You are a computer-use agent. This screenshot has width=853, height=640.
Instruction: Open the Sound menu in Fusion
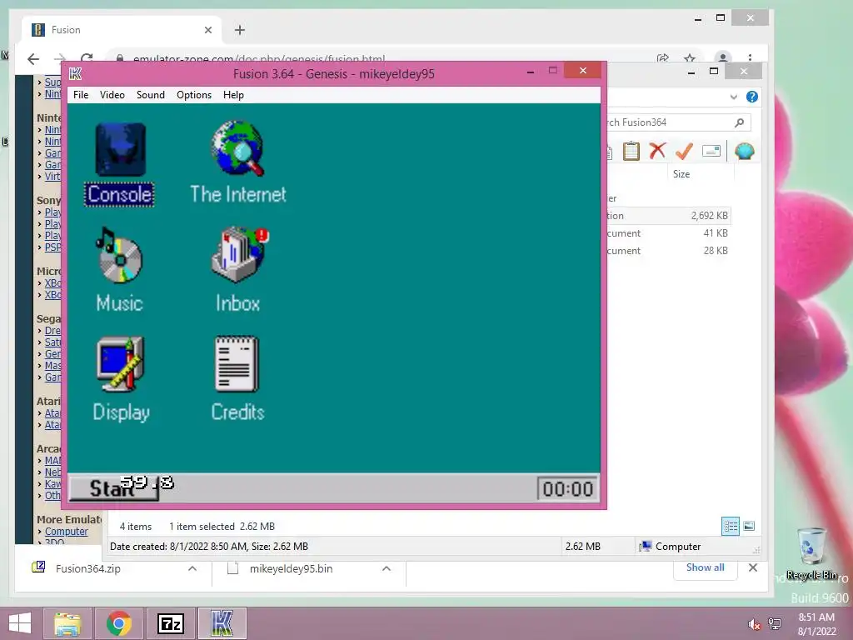(x=150, y=95)
